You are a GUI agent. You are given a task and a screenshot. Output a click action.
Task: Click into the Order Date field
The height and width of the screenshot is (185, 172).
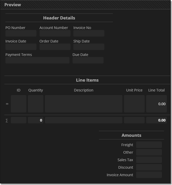point(55,47)
